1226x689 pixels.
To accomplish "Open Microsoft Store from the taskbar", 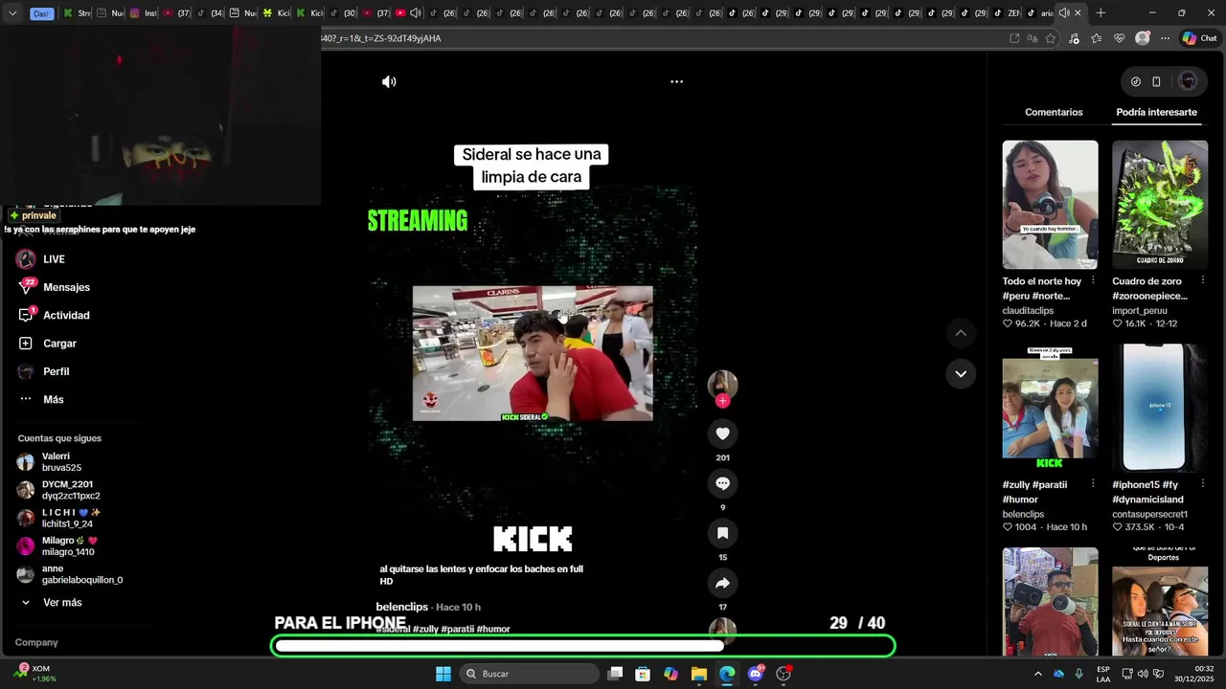I will pyautogui.click(x=643, y=674).
